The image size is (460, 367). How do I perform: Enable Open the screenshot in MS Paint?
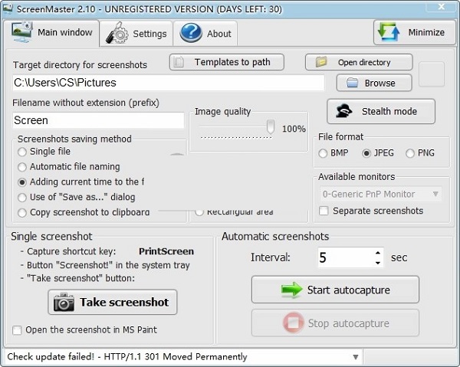click(x=17, y=330)
